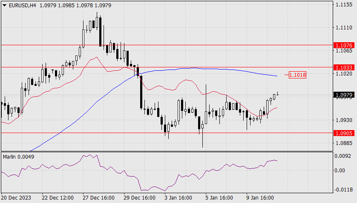This screenshot has height=203, width=357.
Task: Click the 22 Dec 12:00 time label
Action: coord(58,197)
